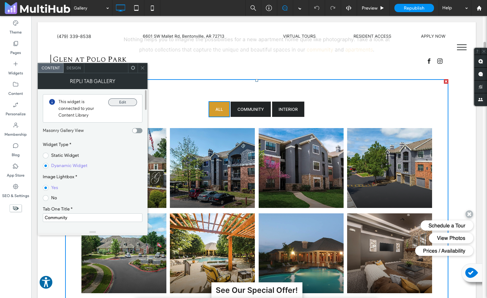Click the add comment icon in right toolbar

(481, 61)
